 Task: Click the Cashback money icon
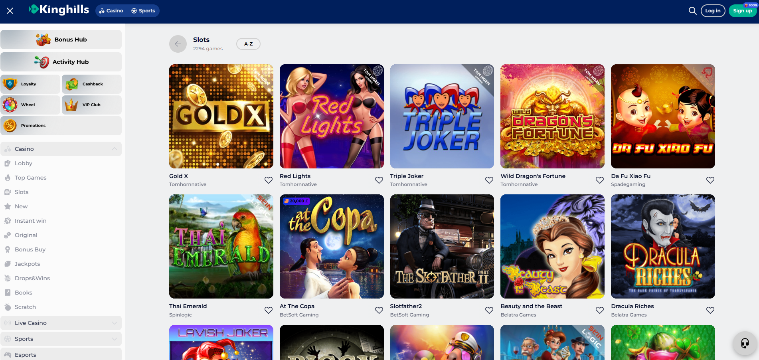click(72, 84)
